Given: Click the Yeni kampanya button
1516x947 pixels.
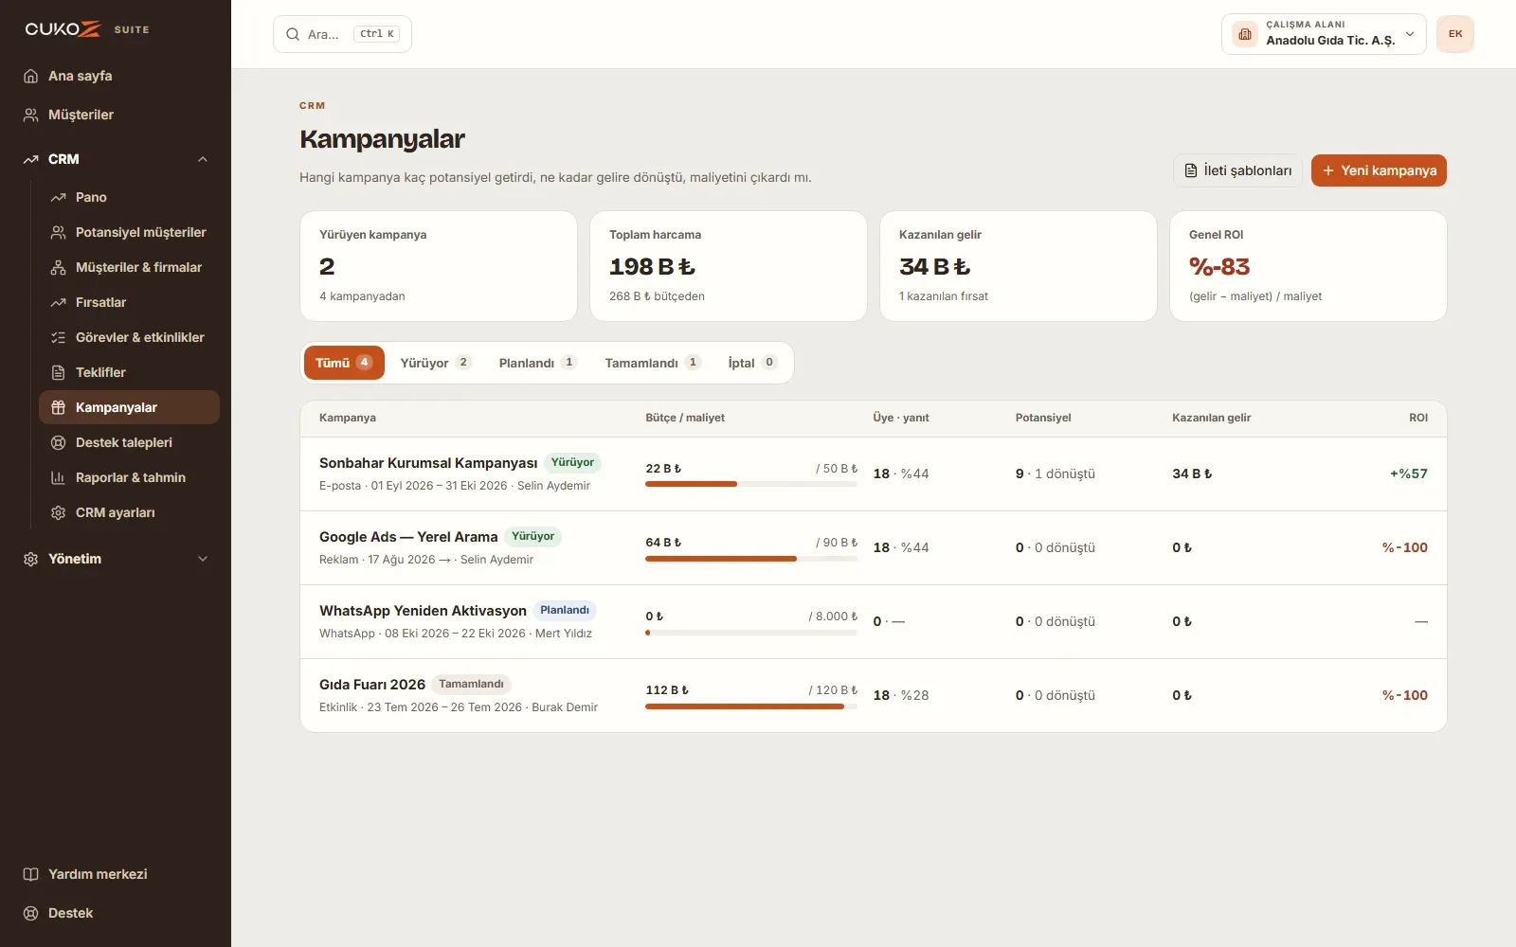Looking at the screenshot, I should [1379, 170].
